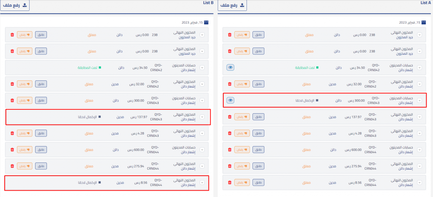Upload a file to List A (رفع ملف)
This screenshot has height=197, width=433.
tap(232, 5)
